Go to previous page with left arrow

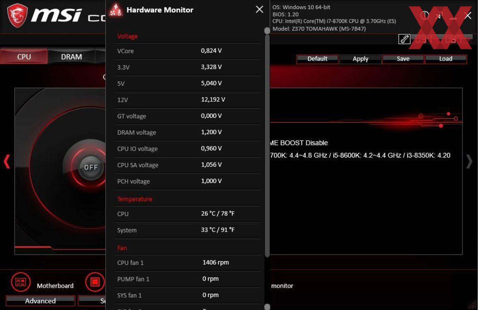[x=6, y=162]
